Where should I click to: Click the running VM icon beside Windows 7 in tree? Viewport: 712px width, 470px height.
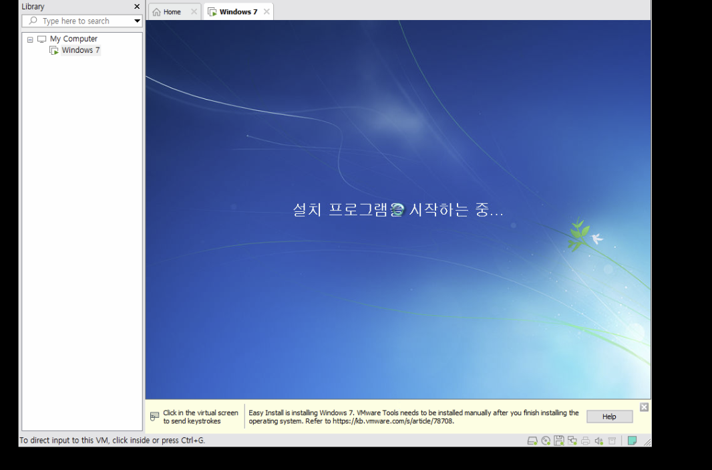coord(54,50)
